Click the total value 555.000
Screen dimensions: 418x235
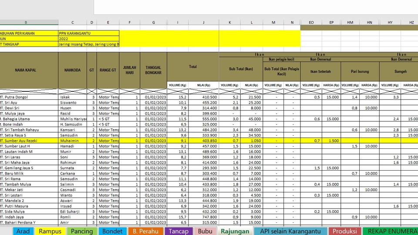coord(204,119)
